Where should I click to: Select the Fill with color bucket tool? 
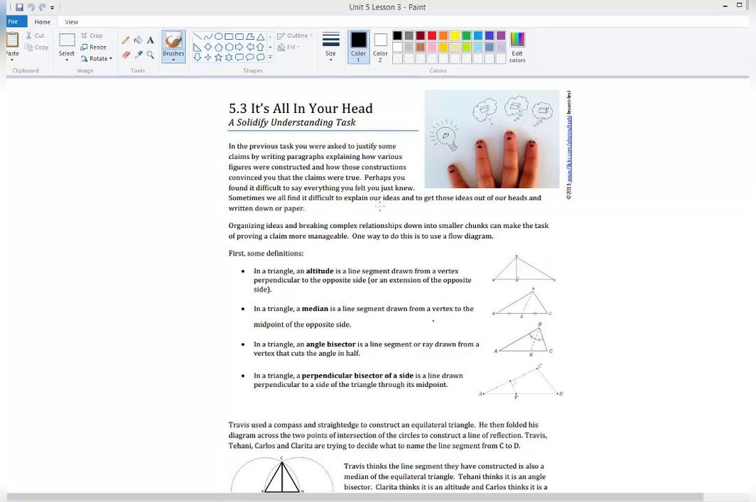[x=139, y=40]
